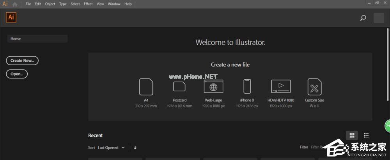Open the search magnifier icon

coord(363,18)
